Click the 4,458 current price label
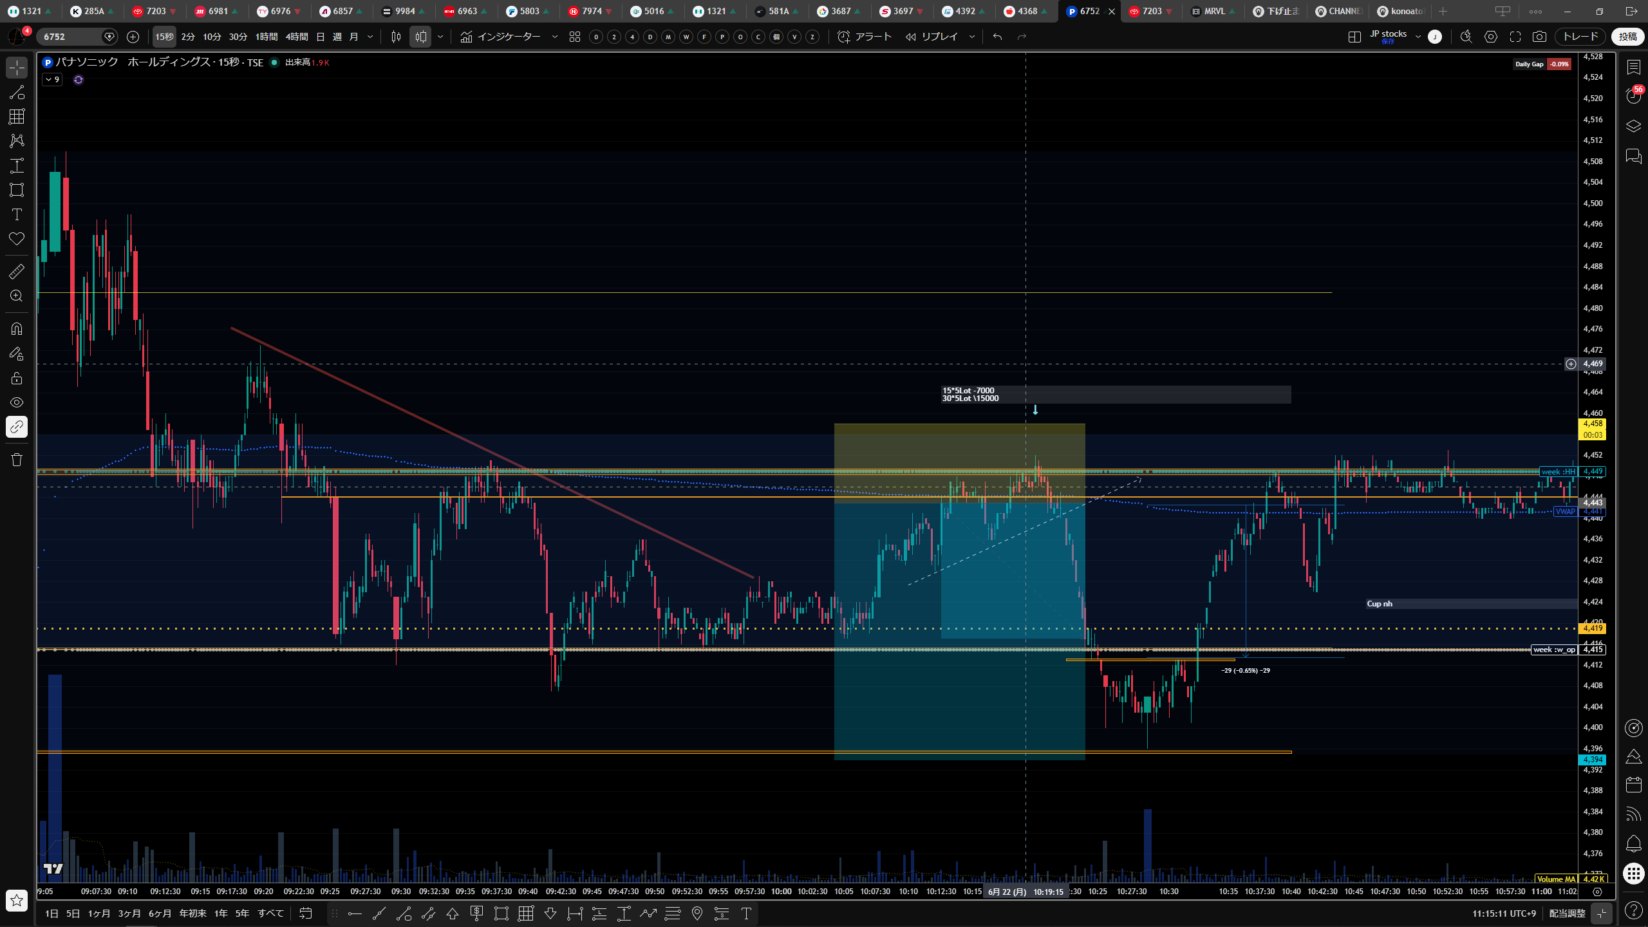 coord(1593,424)
